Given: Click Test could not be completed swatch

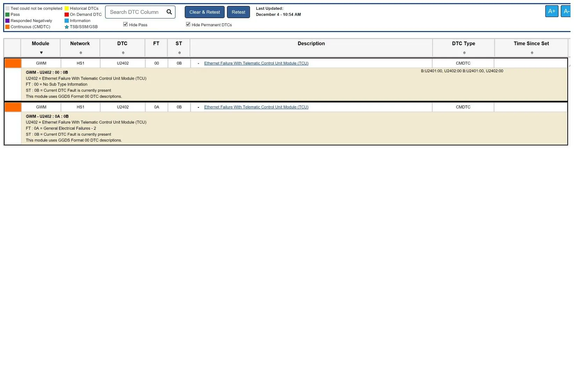Looking at the screenshot, I should [x=7, y=8].
